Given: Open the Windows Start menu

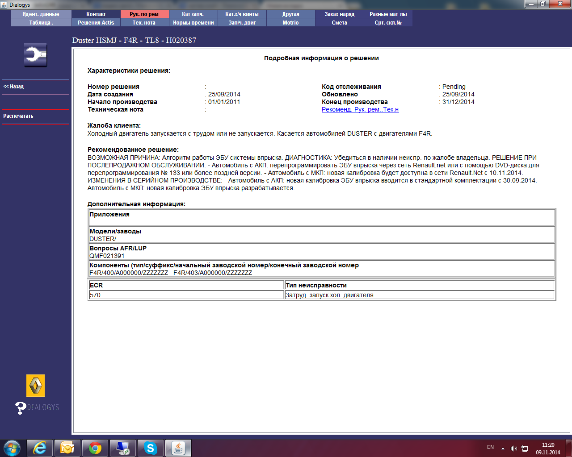Looking at the screenshot, I should [12, 448].
